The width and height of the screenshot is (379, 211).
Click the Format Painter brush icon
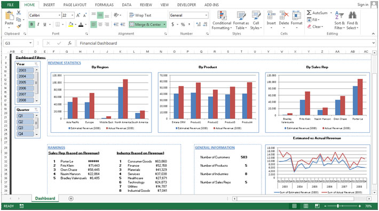click(x=19, y=26)
